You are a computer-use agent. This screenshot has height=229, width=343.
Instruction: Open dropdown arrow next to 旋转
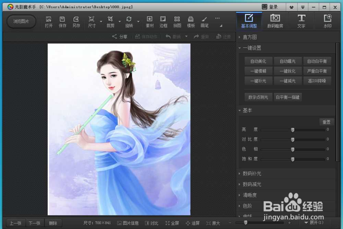[138, 21]
